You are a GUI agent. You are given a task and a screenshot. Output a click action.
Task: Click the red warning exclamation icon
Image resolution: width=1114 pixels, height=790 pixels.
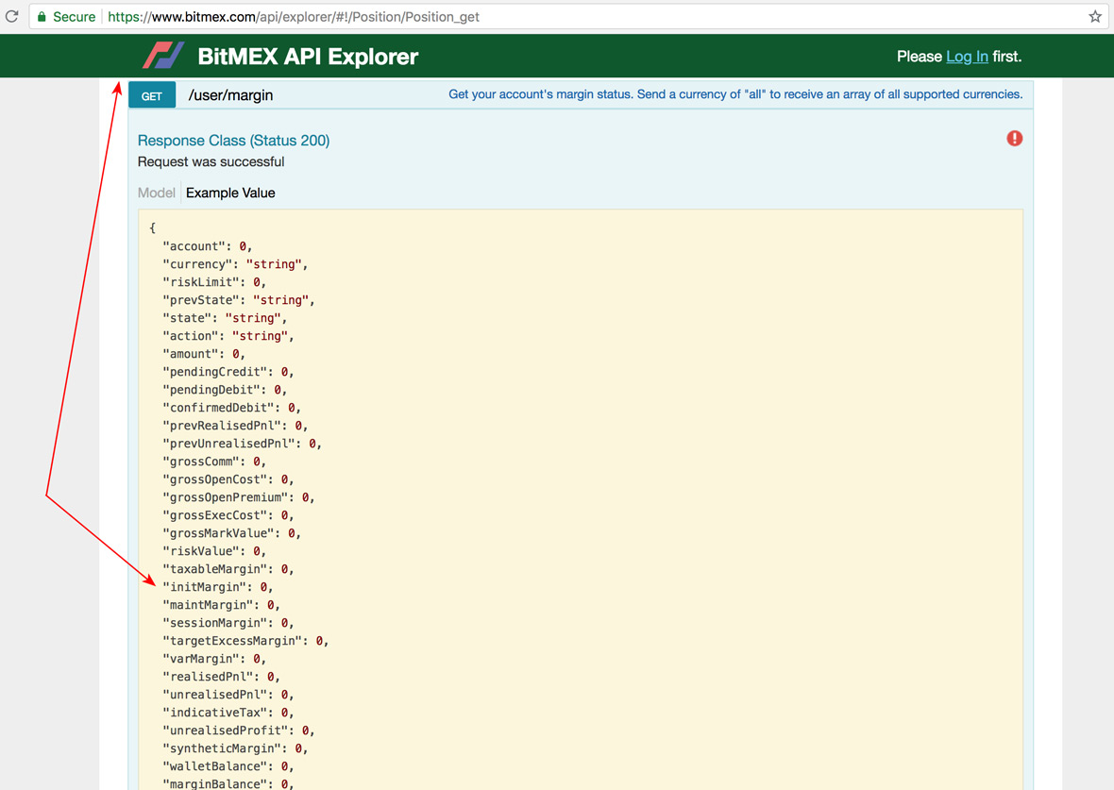point(1015,139)
